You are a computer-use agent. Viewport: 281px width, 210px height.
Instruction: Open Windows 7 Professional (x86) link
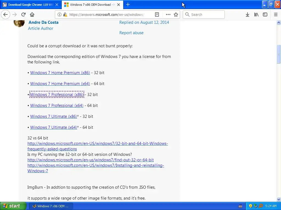[57, 94]
